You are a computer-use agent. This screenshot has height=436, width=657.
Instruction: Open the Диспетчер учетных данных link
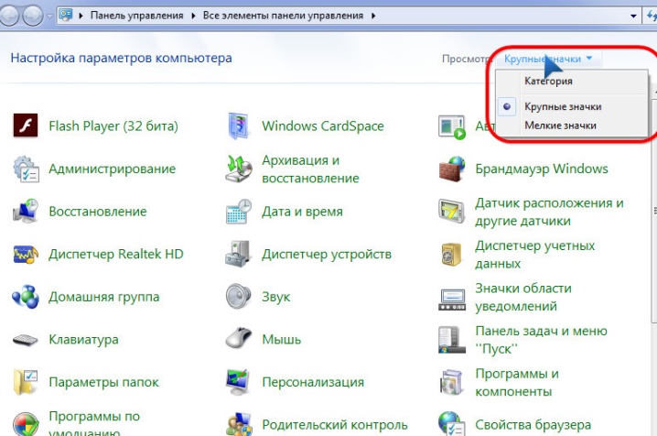(534, 255)
